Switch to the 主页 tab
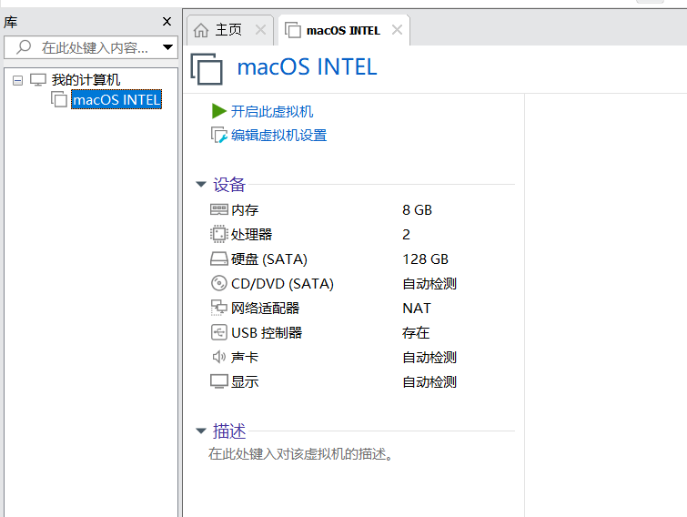Image resolution: width=687 pixels, height=517 pixels. coord(228,30)
